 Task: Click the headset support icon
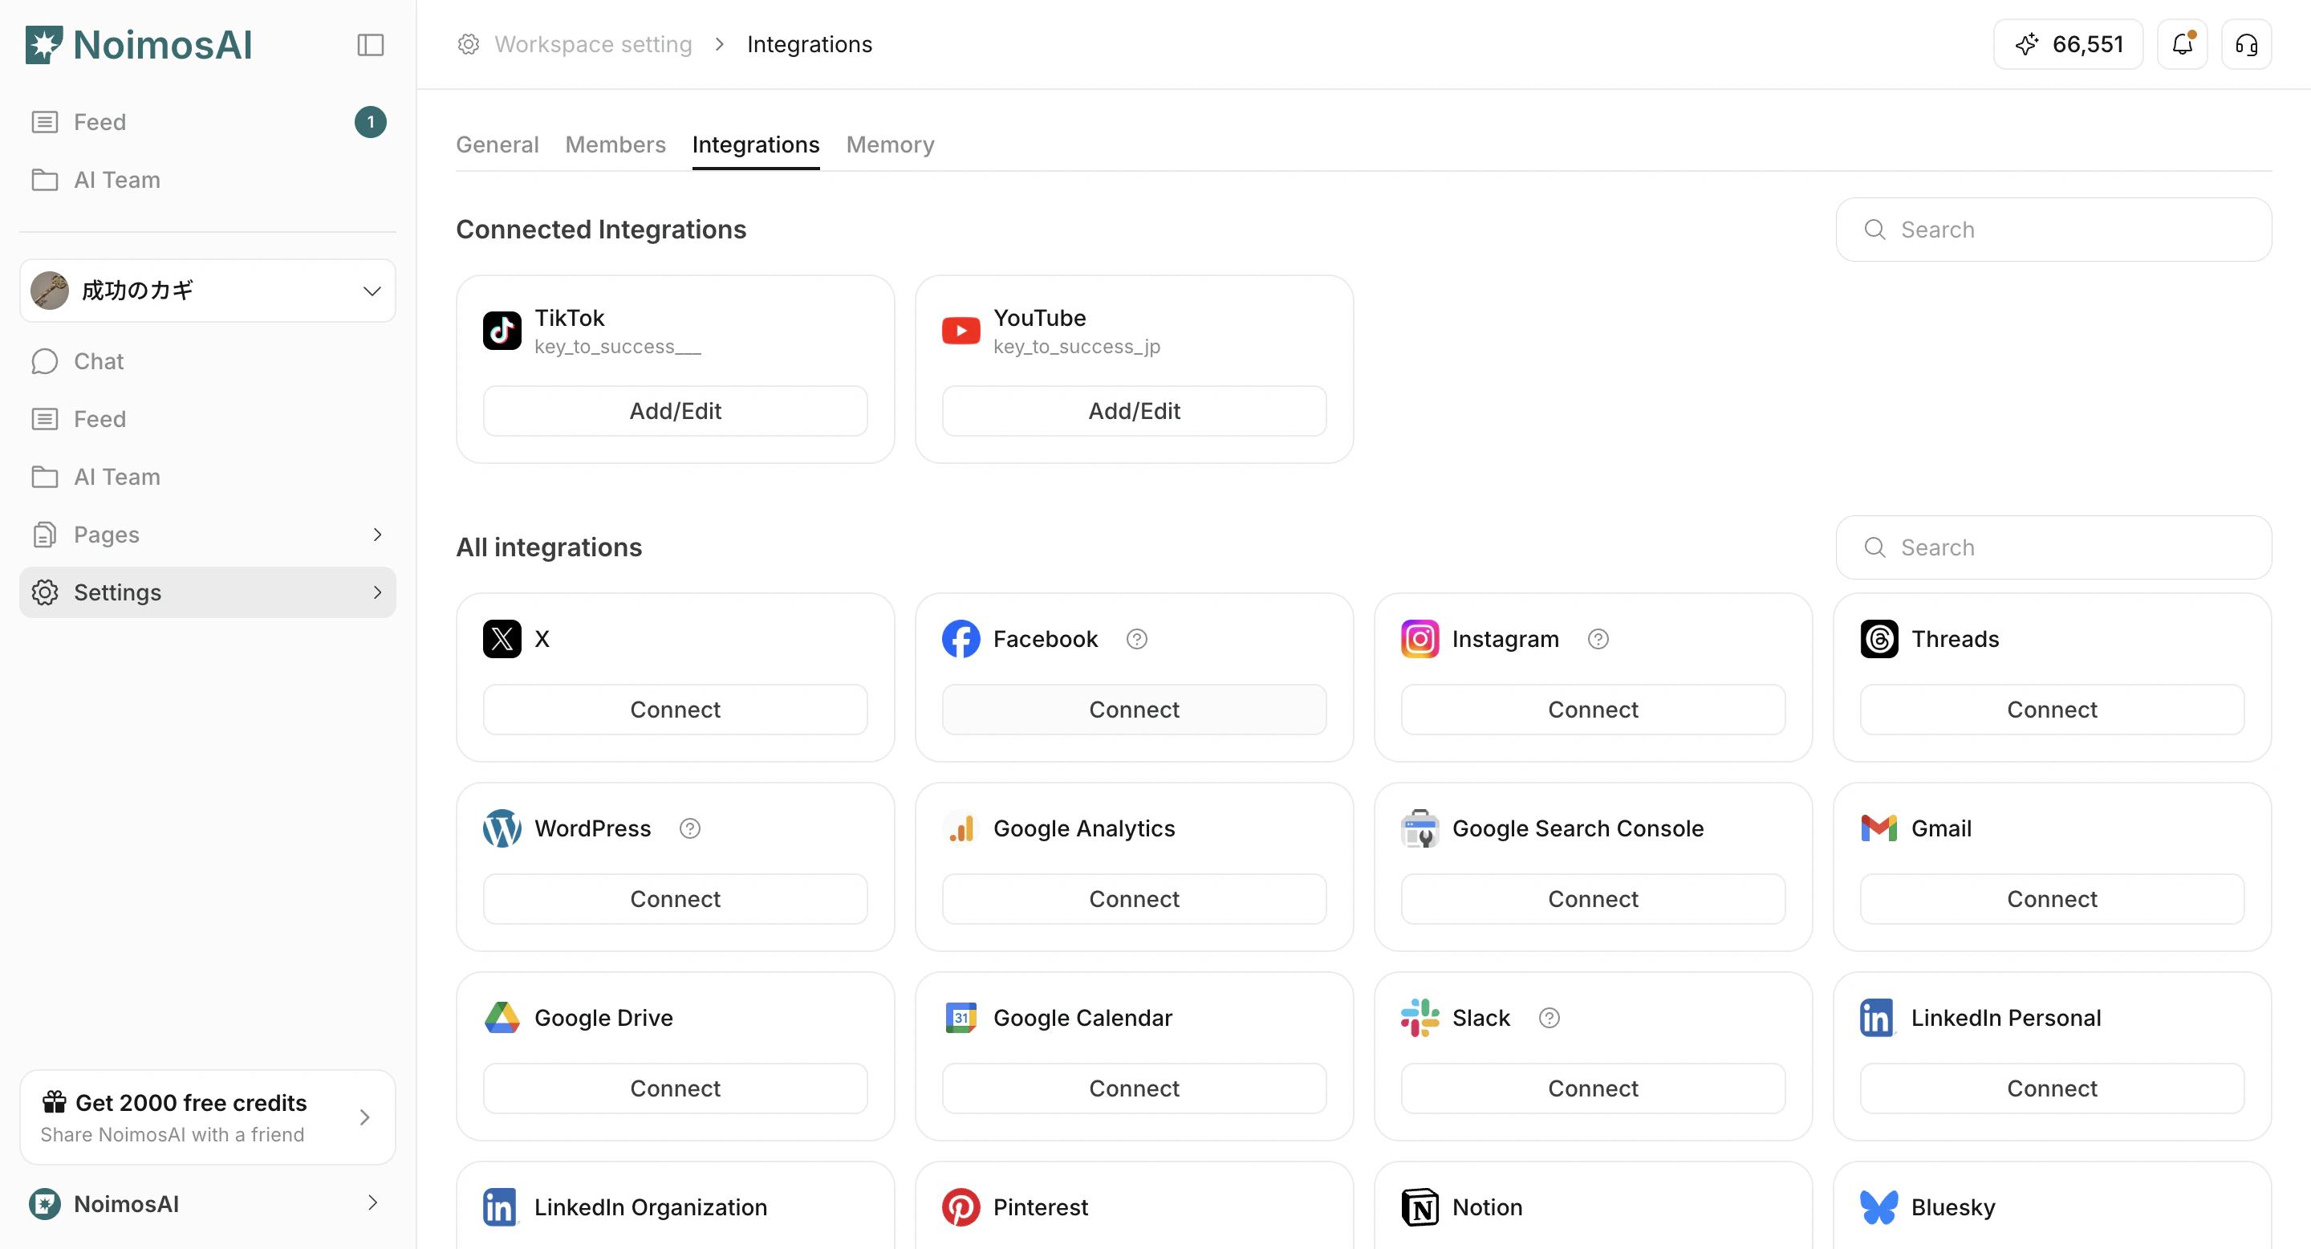click(x=2247, y=44)
